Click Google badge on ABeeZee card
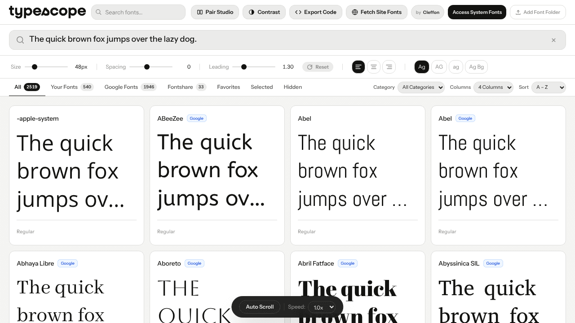 tap(196, 118)
